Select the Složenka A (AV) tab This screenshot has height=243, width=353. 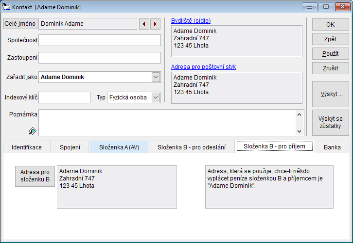coord(119,147)
